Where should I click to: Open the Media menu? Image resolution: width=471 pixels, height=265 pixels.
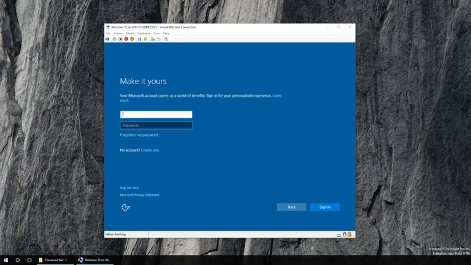[x=130, y=34]
